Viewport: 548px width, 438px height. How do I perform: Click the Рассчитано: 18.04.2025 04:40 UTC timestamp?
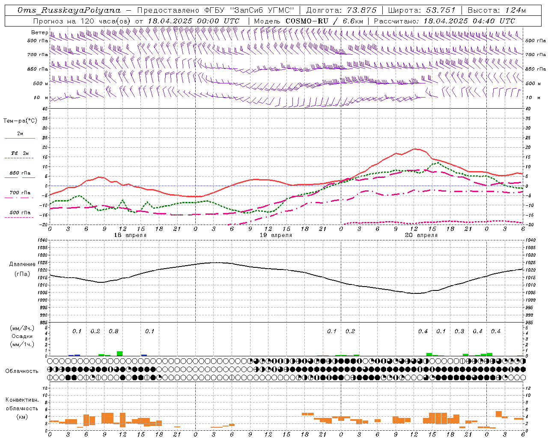tap(445, 21)
